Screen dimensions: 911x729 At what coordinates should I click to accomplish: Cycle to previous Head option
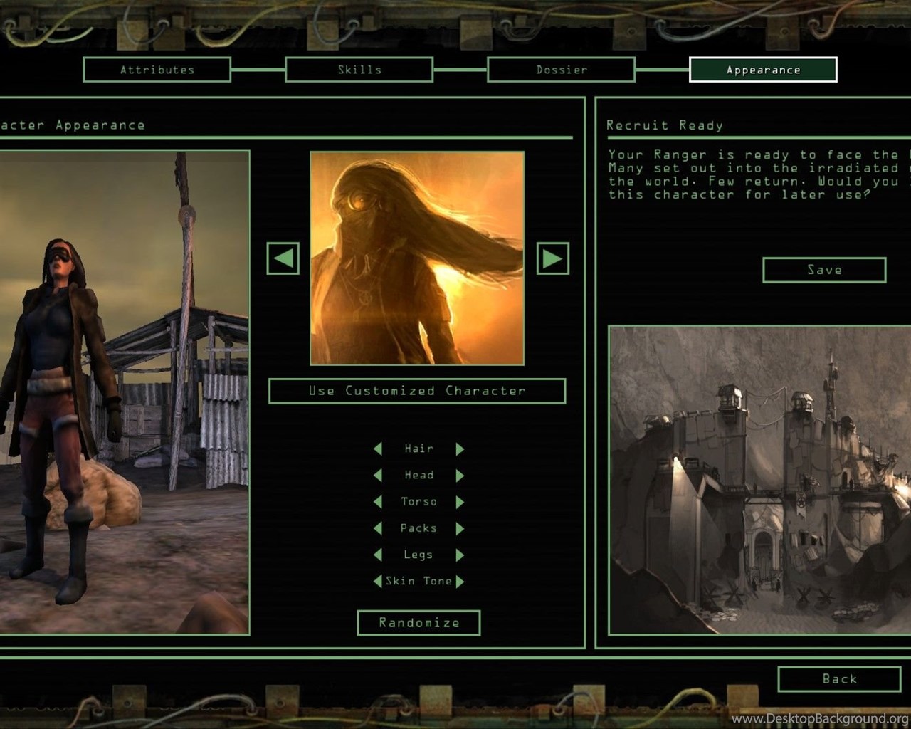pos(378,475)
